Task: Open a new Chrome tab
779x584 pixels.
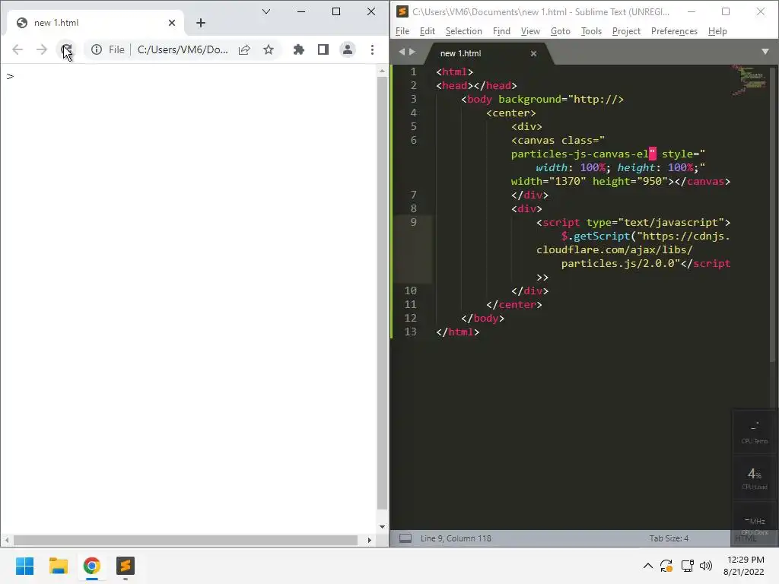Action: [201, 23]
